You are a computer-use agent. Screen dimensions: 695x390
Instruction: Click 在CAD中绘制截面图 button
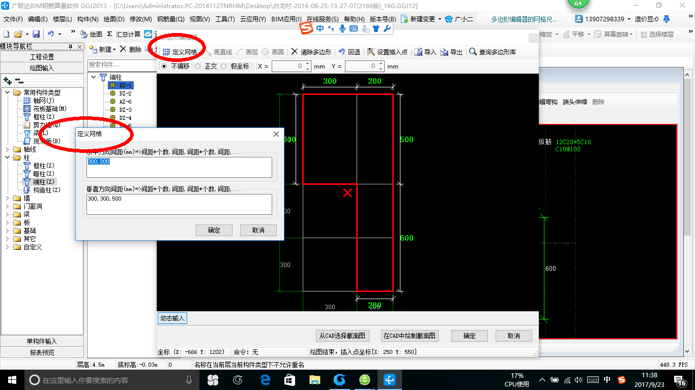click(410, 336)
